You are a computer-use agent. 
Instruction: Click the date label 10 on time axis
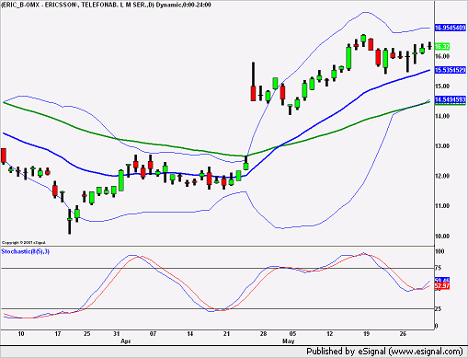(21, 334)
